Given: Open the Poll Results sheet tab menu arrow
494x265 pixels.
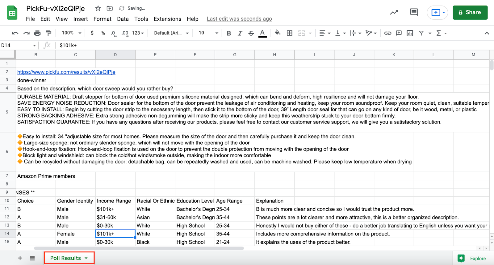Looking at the screenshot, I should (x=86, y=258).
